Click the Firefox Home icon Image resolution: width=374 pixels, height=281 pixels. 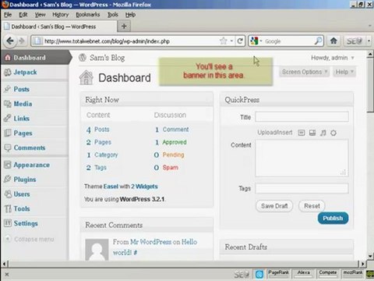point(333,41)
